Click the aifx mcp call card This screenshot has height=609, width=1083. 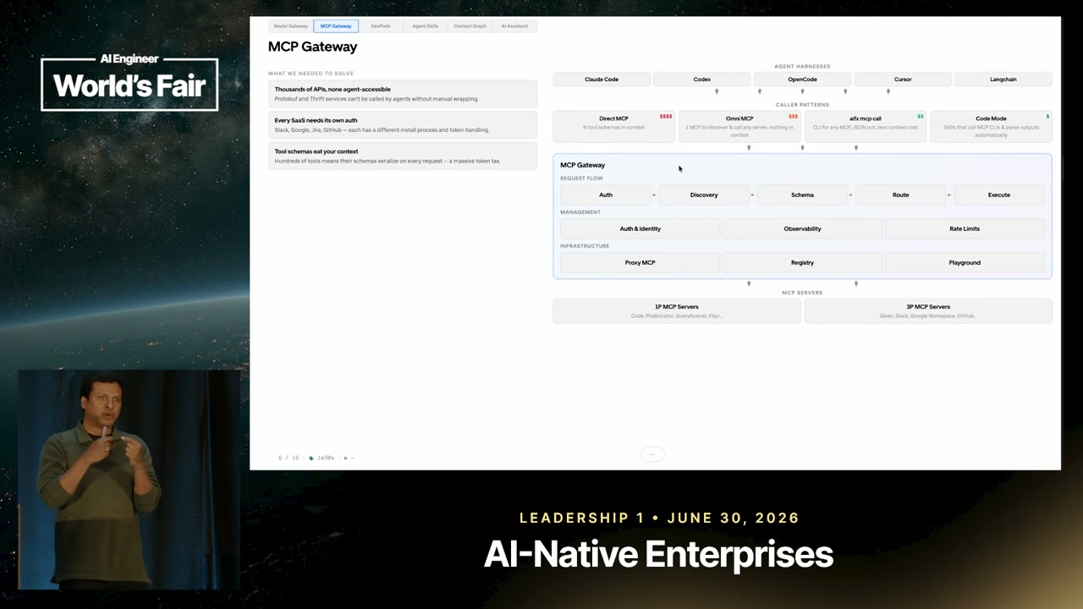(x=865, y=125)
